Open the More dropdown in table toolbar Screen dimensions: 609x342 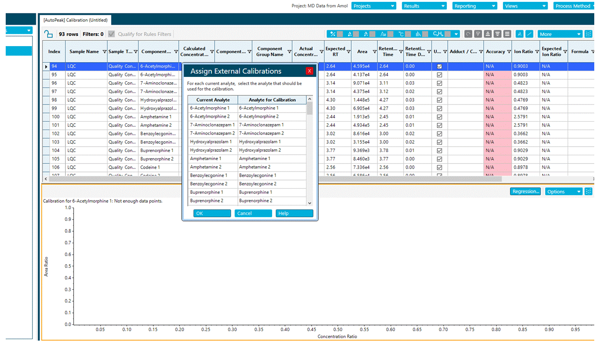560,34
